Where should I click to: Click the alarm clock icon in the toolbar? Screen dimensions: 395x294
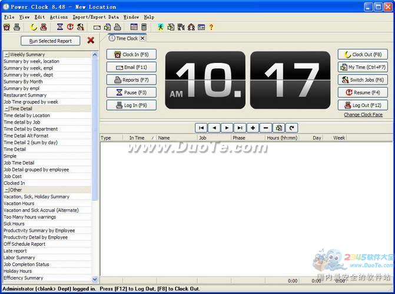point(7,27)
